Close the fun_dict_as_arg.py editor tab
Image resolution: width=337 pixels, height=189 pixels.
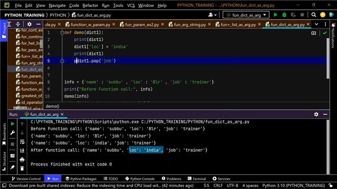pyautogui.click(x=308, y=25)
